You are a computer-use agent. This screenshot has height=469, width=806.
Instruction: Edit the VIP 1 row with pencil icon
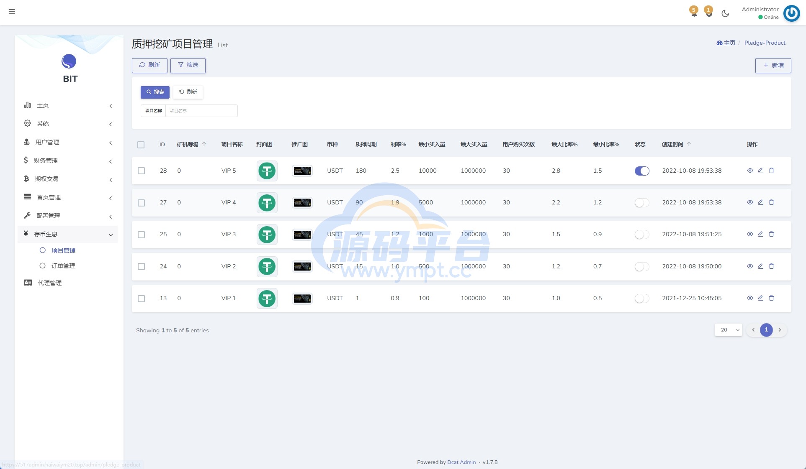760,298
